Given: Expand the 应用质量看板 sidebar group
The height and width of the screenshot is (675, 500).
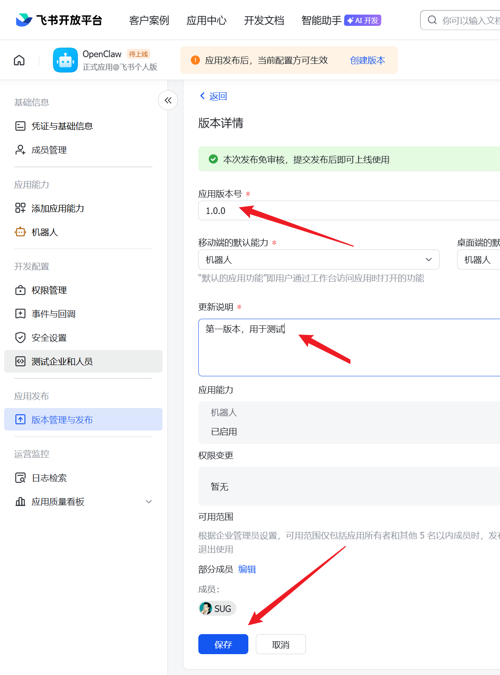Looking at the screenshot, I should (x=83, y=501).
